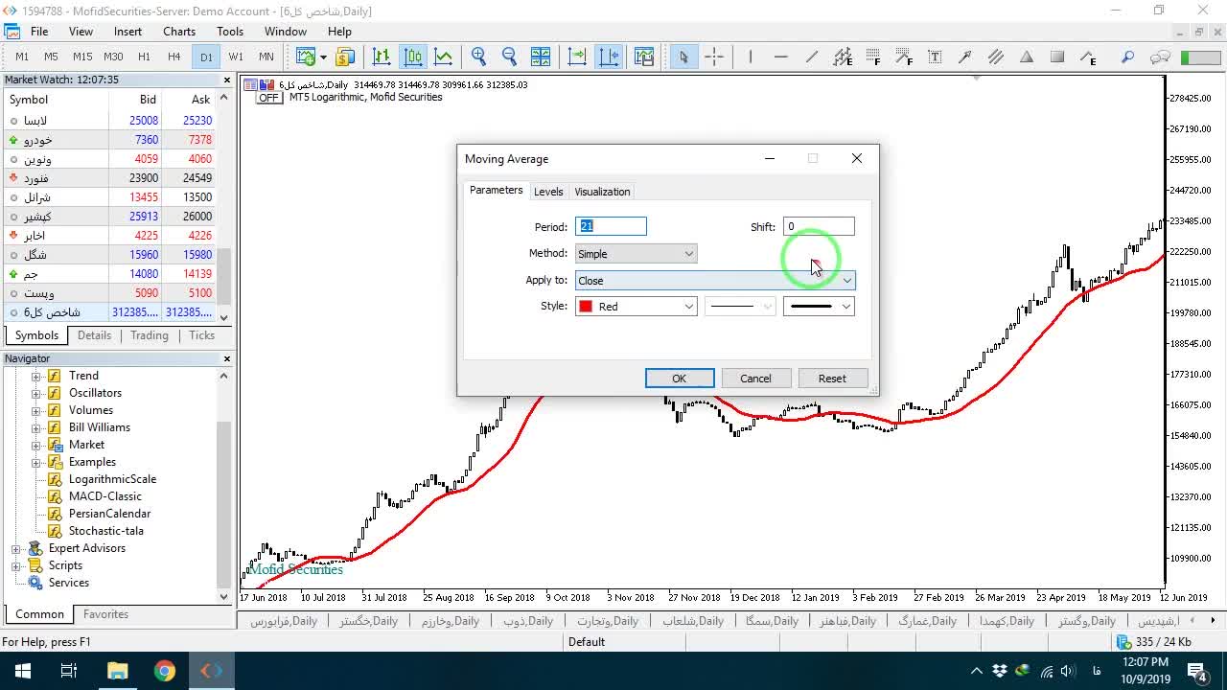Open the Charts menu
The width and height of the screenshot is (1227, 690).
179,32
